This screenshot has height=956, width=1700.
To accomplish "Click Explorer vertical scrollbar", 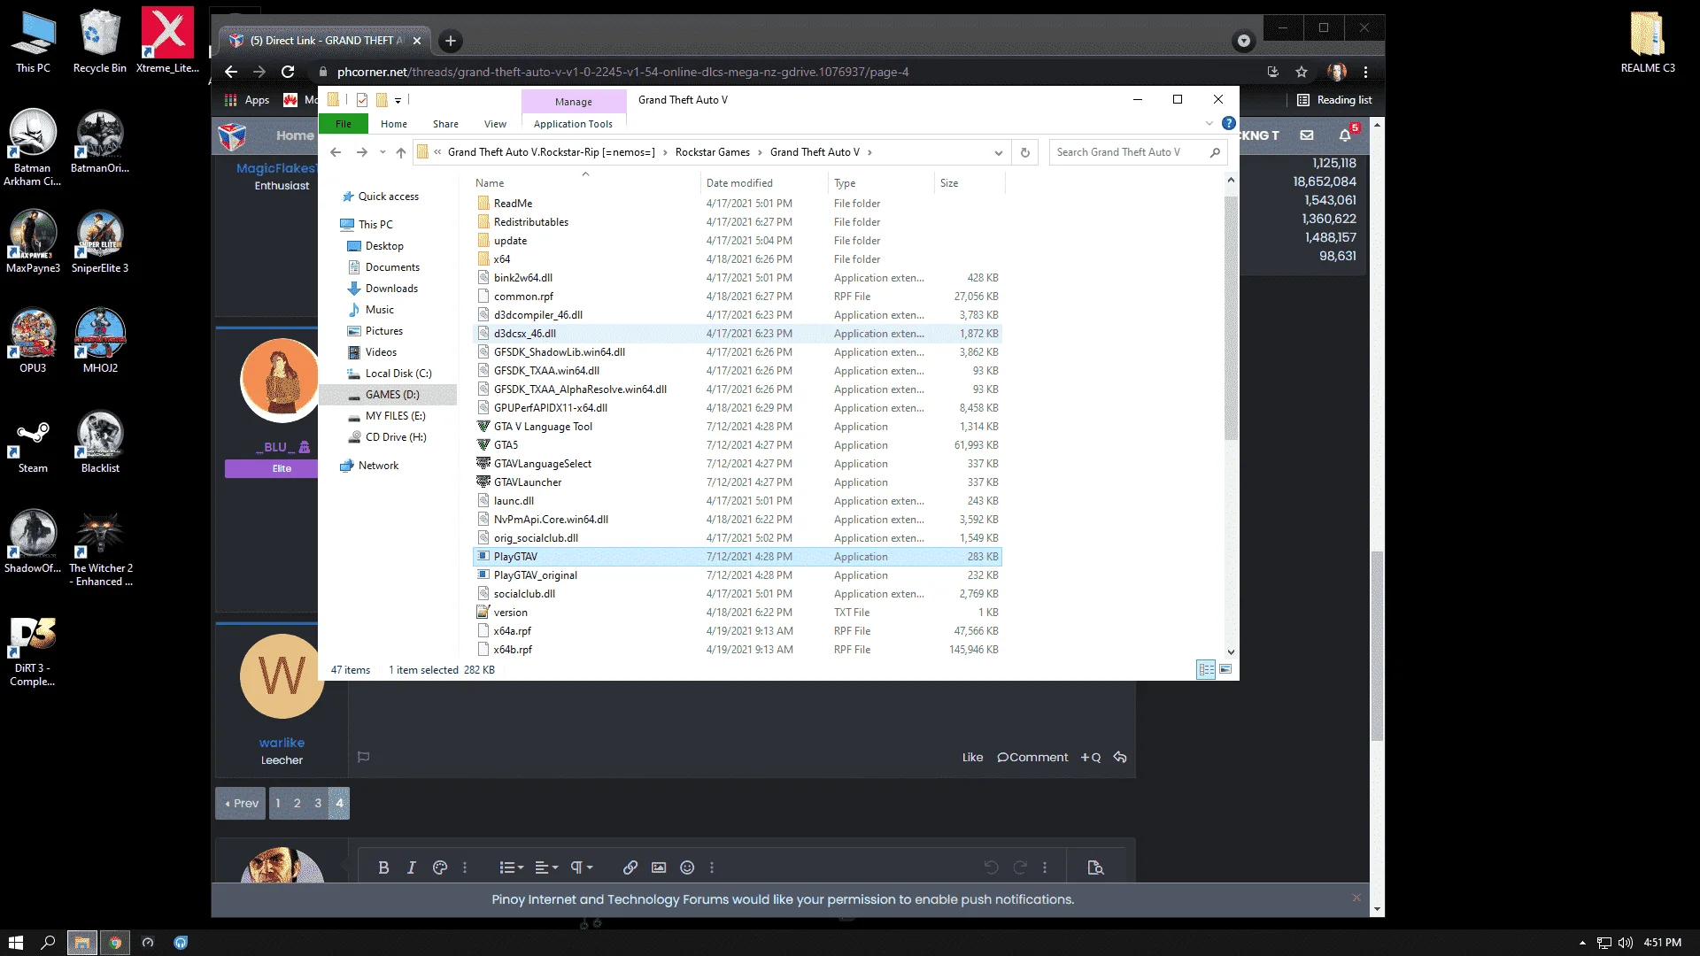I will (x=1231, y=319).
